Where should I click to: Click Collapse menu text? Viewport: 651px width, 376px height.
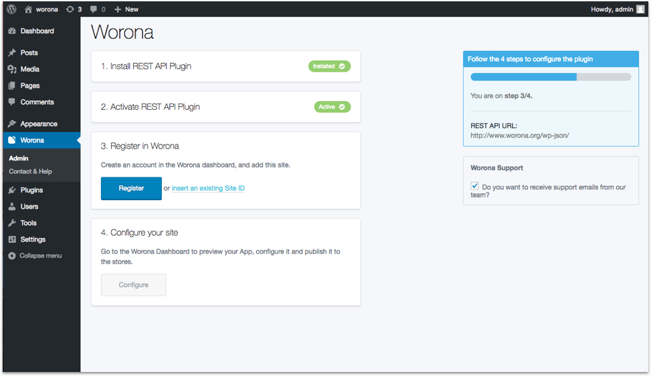[41, 256]
